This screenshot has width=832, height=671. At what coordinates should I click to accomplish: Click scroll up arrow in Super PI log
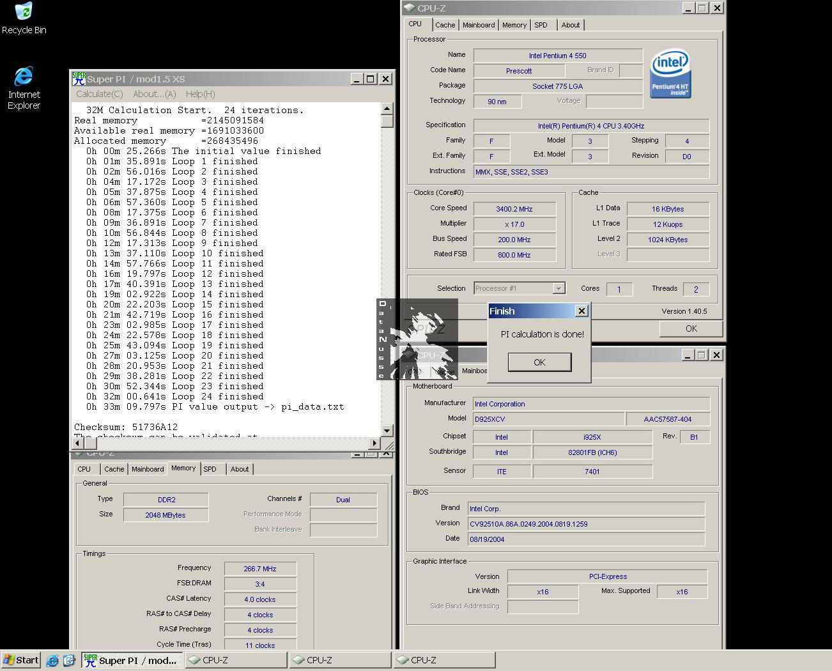pyautogui.click(x=387, y=109)
